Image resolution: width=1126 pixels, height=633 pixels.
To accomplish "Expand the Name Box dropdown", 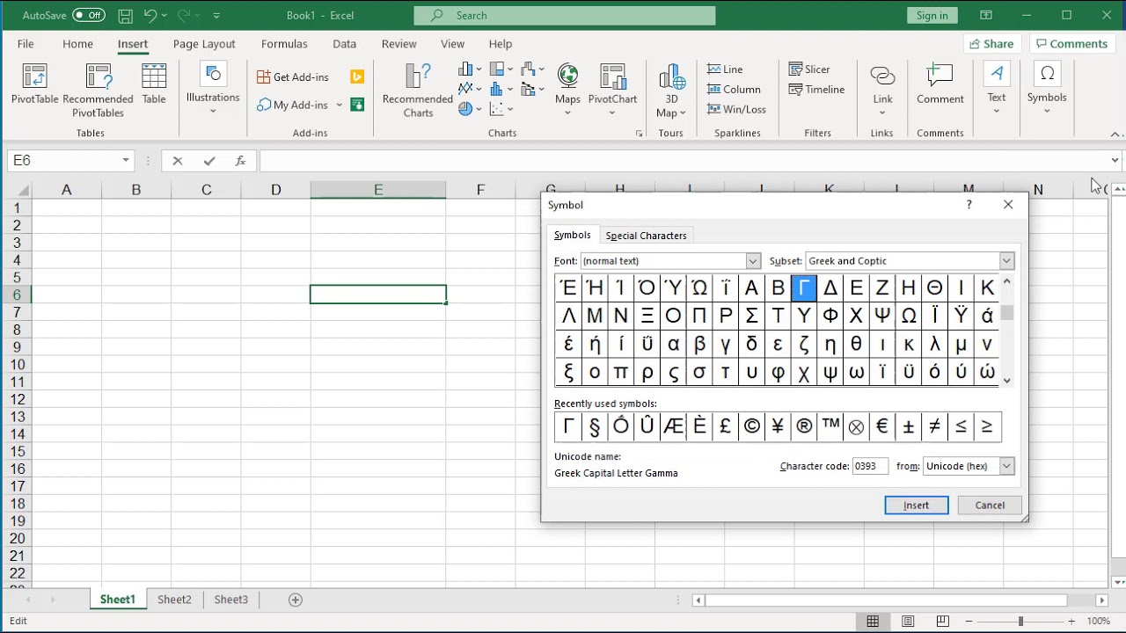I will 126,161.
